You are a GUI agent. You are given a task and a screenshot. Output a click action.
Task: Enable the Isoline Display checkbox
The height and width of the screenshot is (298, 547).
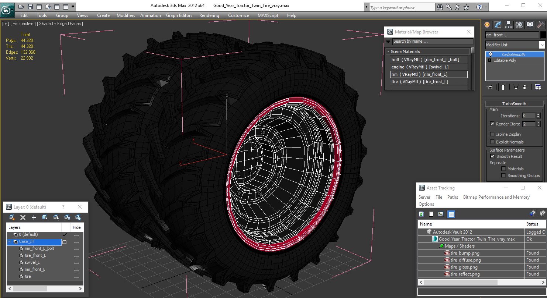[492, 134]
